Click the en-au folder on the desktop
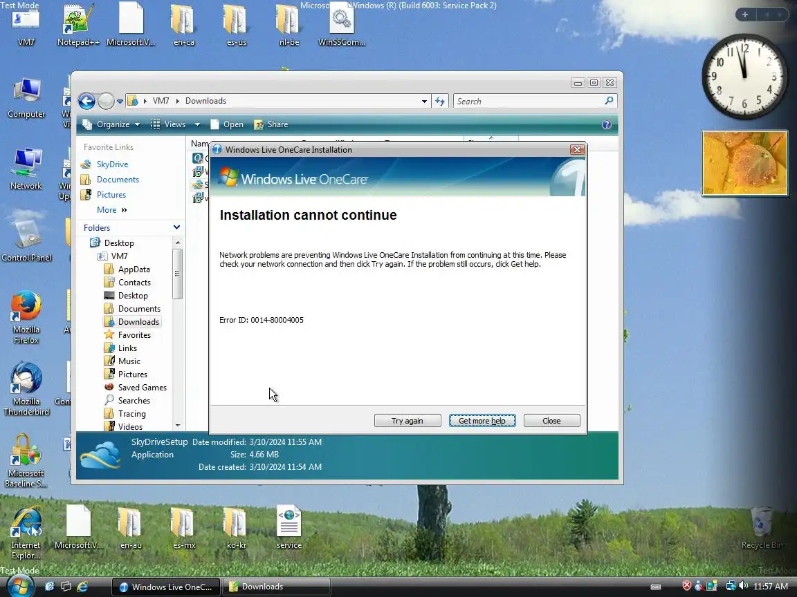This screenshot has height=597, width=797. [x=131, y=528]
